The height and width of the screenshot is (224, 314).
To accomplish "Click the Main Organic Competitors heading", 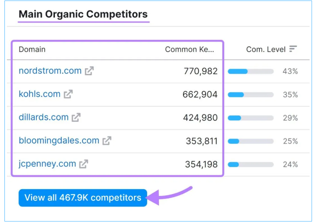I will pos(83,14).
